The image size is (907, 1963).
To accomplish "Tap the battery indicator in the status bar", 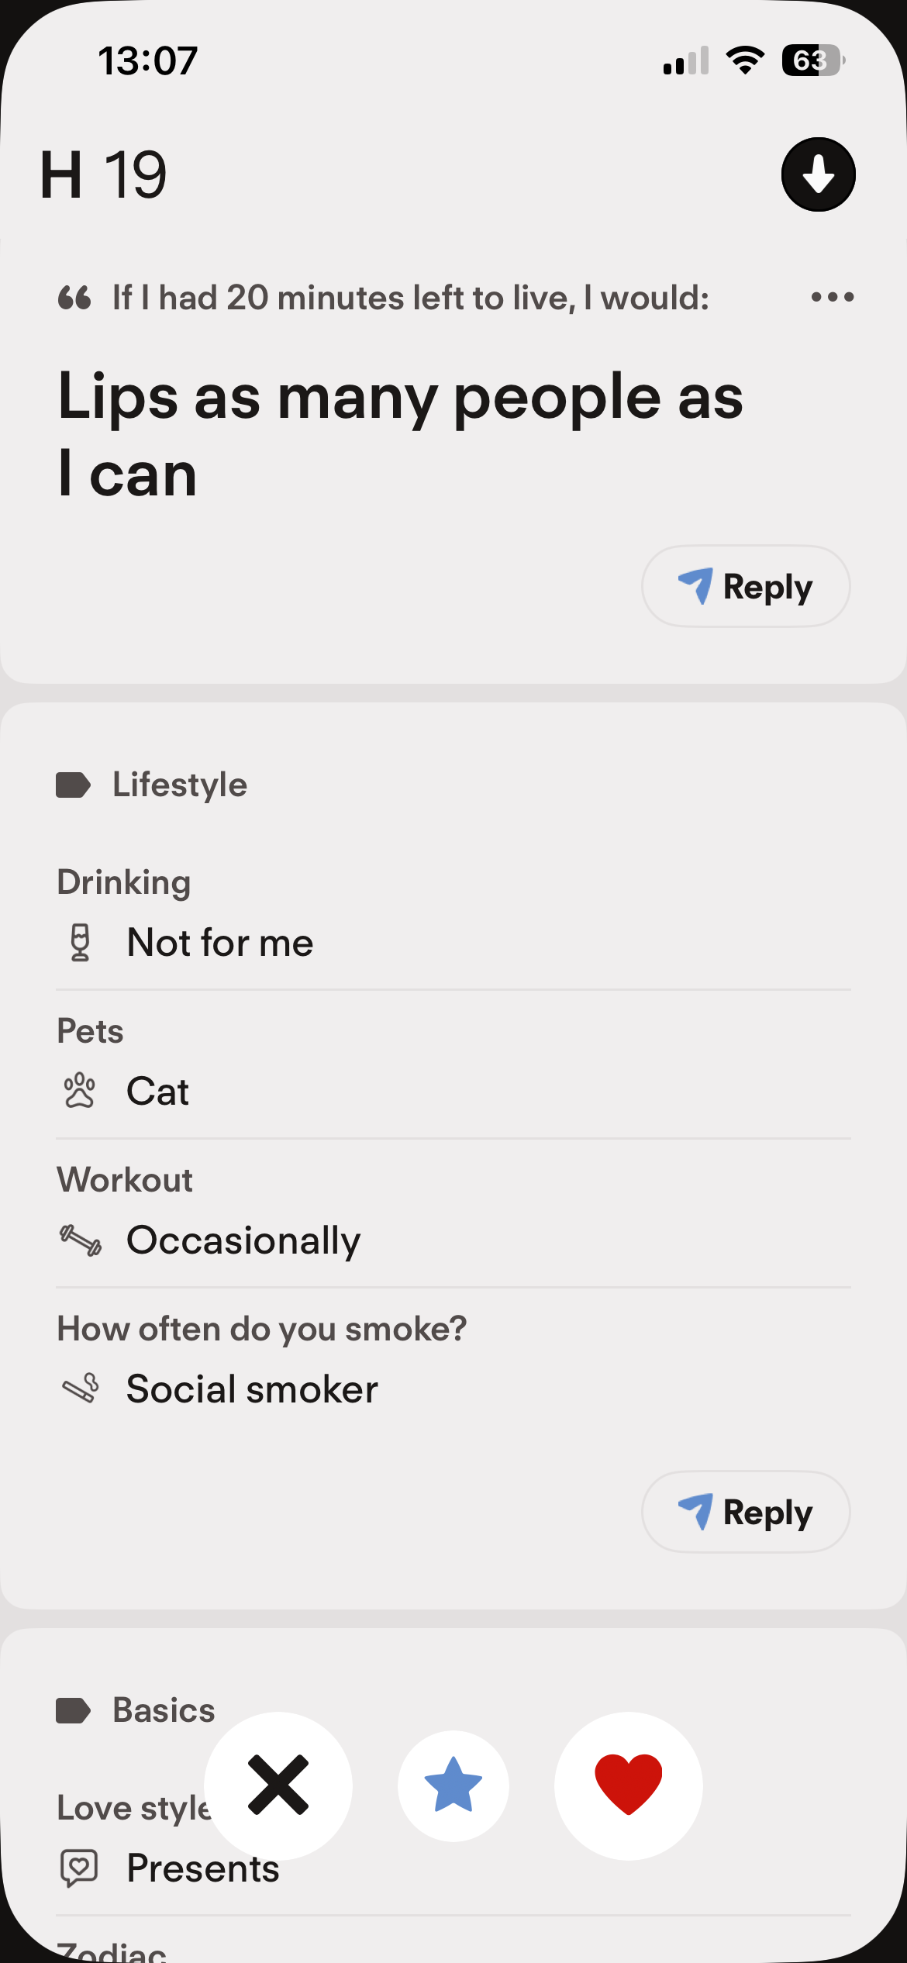I will point(813,60).
